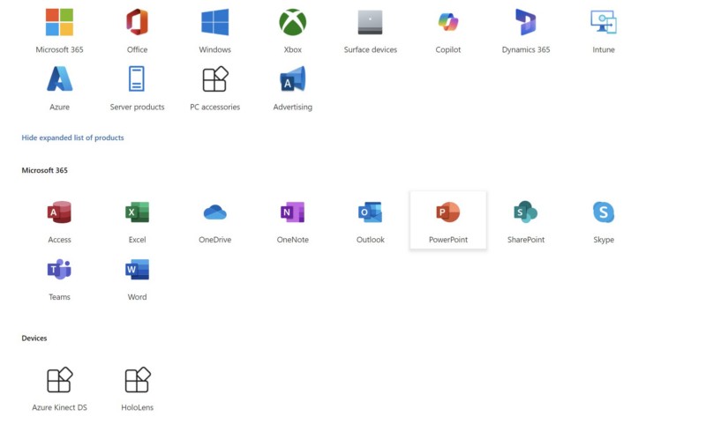
Task: Click the Teams text link
Action: pos(59,297)
